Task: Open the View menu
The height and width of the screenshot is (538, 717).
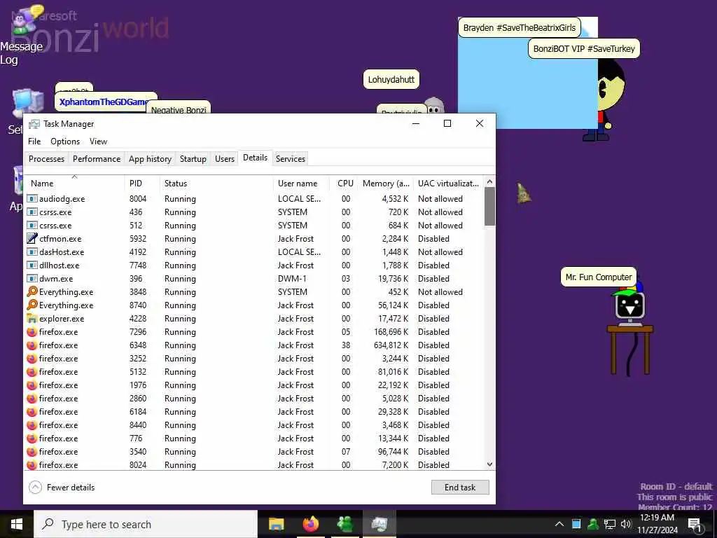Action: [98, 142]
